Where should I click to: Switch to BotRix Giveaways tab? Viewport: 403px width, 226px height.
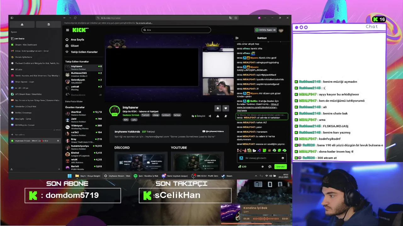(x=35, y=112)
